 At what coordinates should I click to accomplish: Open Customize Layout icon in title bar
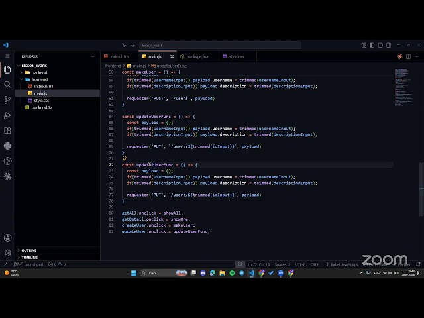[364, 45]
